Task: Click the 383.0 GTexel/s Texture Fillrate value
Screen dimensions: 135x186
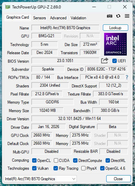Action: (111, 94)
